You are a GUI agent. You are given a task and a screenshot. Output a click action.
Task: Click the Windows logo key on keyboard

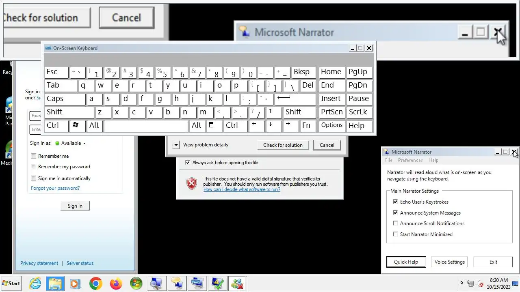coord(78,125)
